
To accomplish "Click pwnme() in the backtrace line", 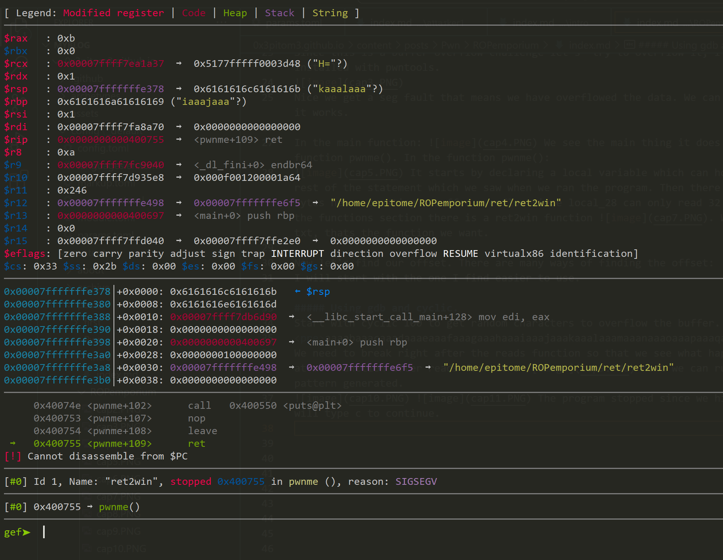I will [119, 507].
